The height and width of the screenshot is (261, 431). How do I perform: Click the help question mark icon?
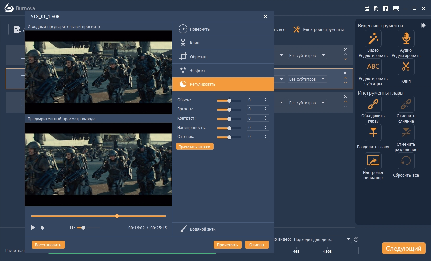[x=356, y=239]
